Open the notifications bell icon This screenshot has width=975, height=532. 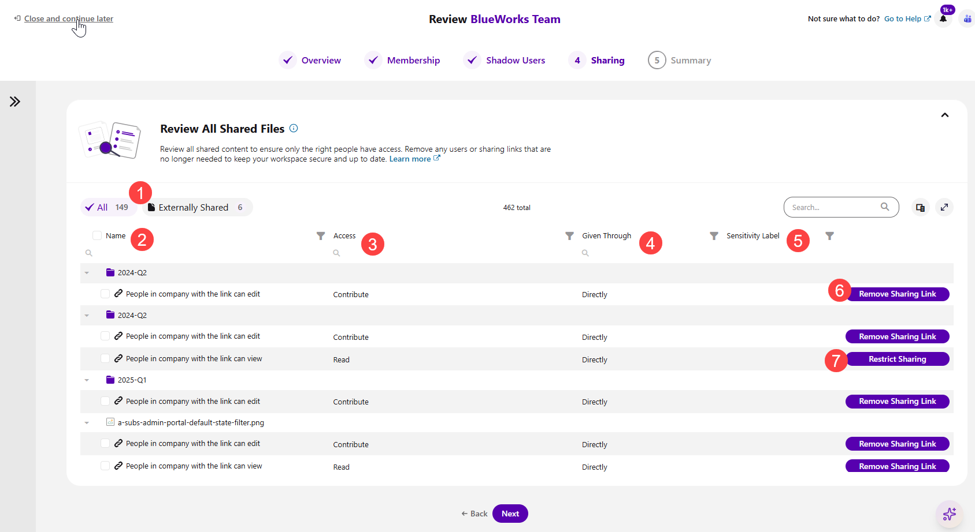point(943,18)
